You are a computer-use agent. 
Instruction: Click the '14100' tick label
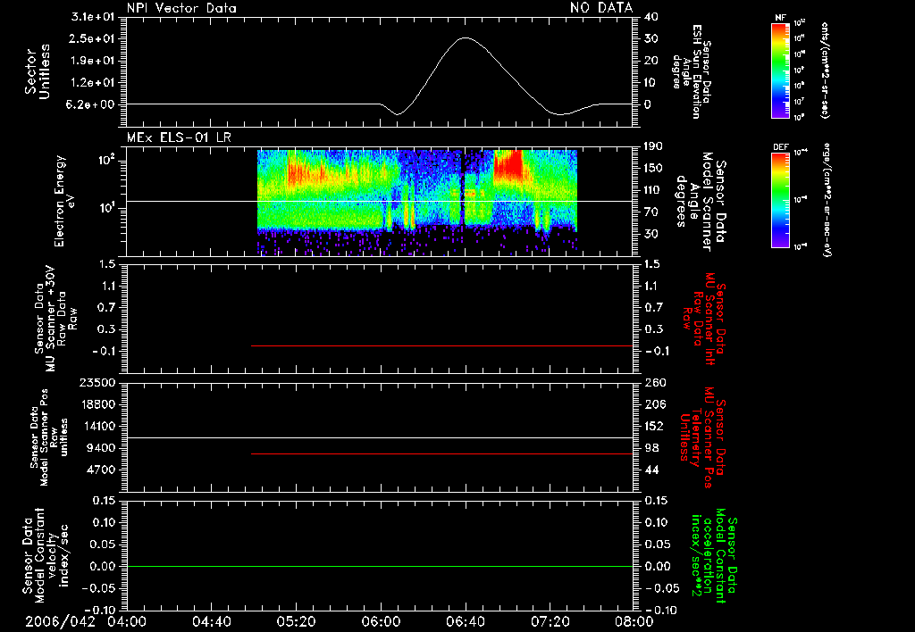(x=97, y=426)
